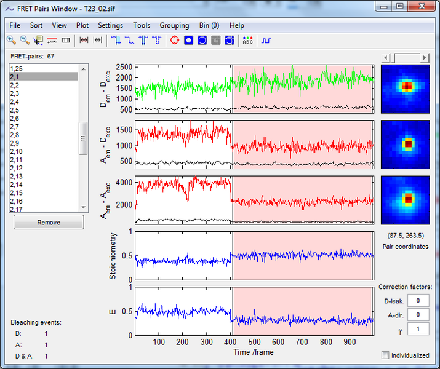Click the data cursor tool icon

[x=38, y=41]
